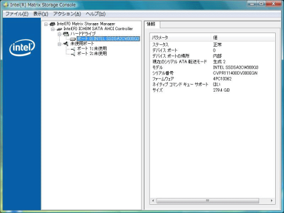Click the サイズ parameter label

pyautogui.click(x=157, y=90)
